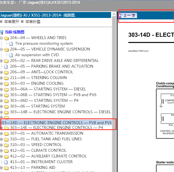Click the Starter motor diagram heading

pos(165,162)
